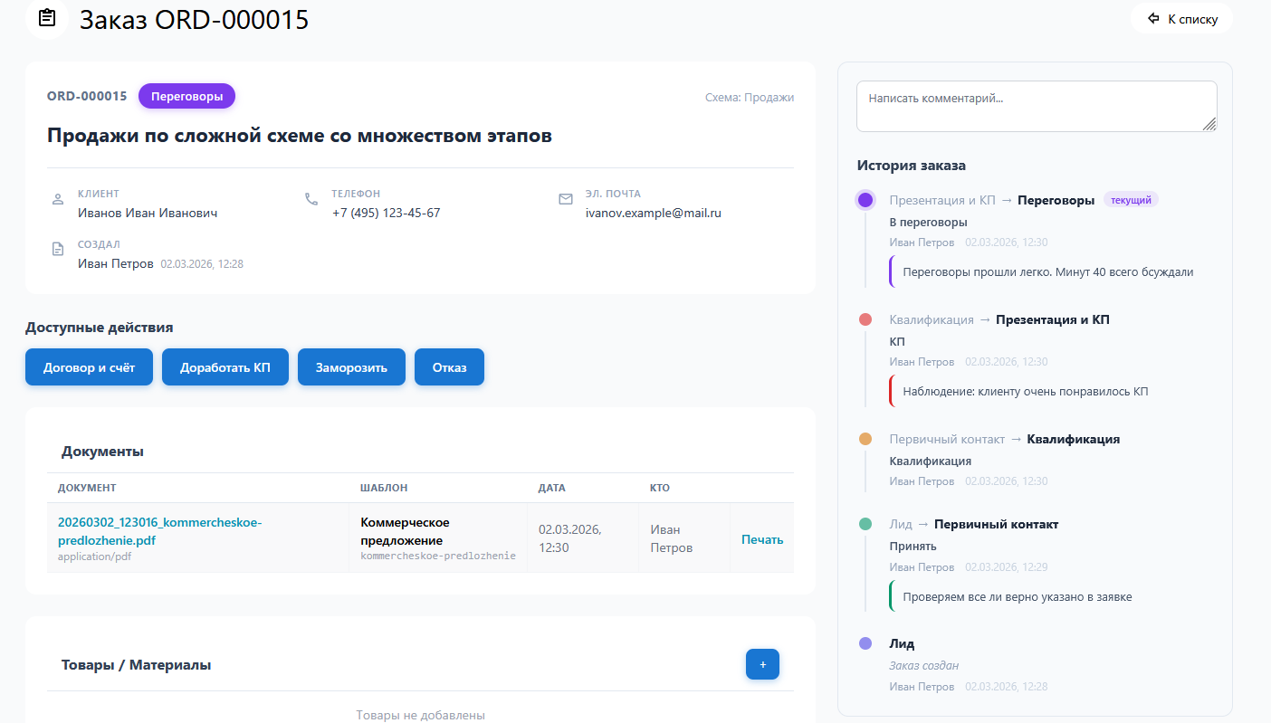Open the kommercheskoe-predlozhenie.pdf document link
The height and width of the screenshot is (723, 1271).
pyautogui.click(x=159, y=531)
